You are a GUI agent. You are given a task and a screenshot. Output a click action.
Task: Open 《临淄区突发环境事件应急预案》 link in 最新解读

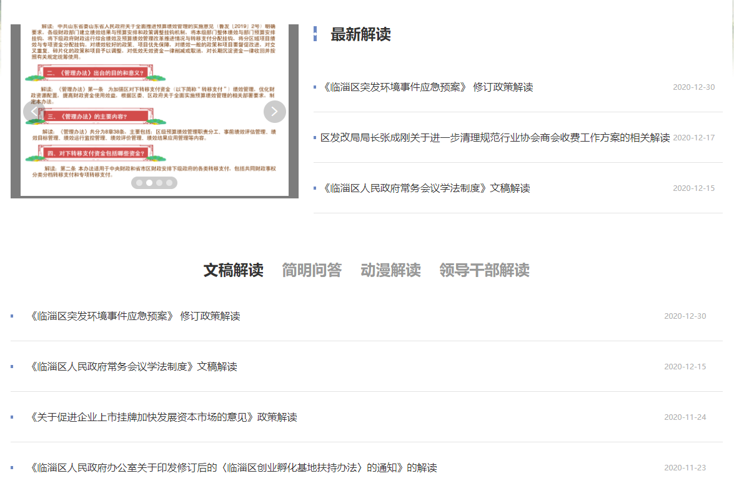pyautogui.click(x=427, y=87)
